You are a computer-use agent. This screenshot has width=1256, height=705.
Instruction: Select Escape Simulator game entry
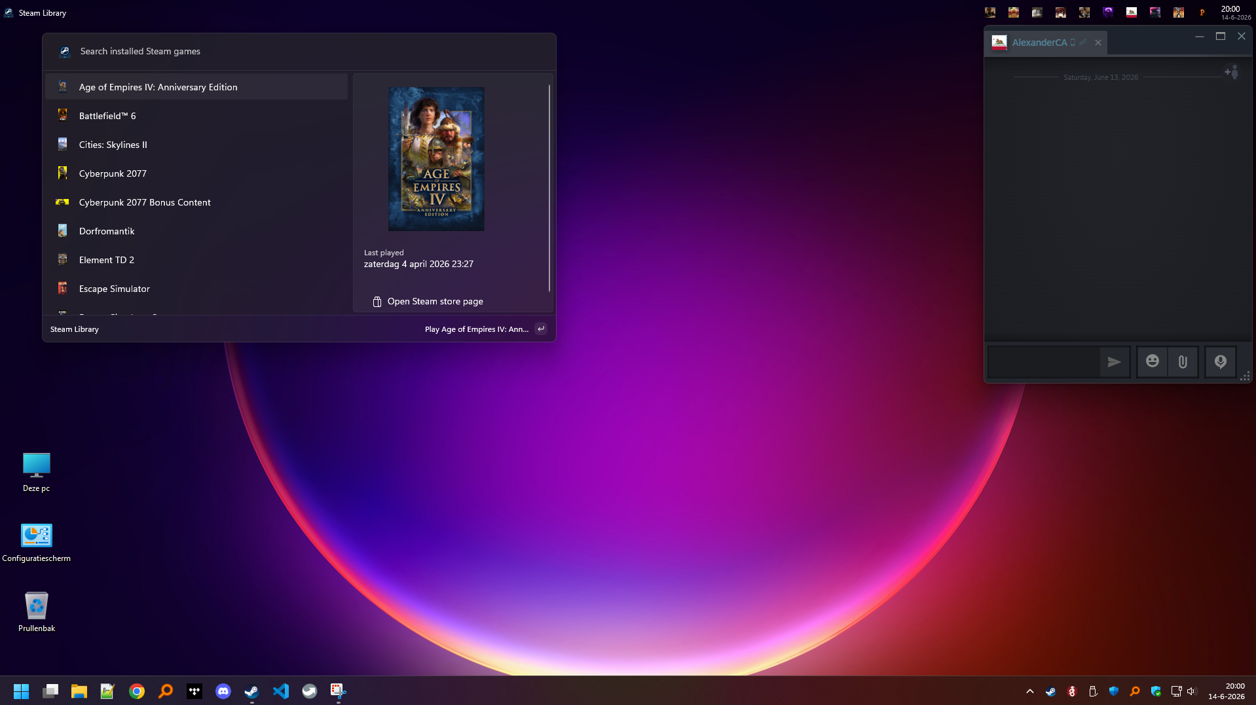[196, 289]
